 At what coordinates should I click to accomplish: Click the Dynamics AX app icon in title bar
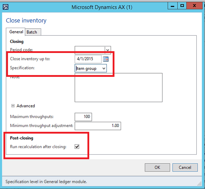point(5,7)
